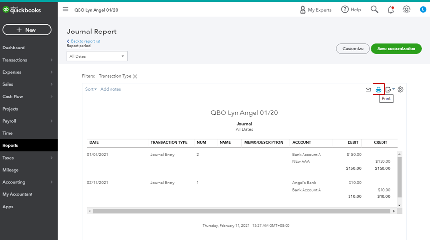Click the TRANSACTION TYPE column header
This screenshot has width=430, height=240.
click(169, 143)
